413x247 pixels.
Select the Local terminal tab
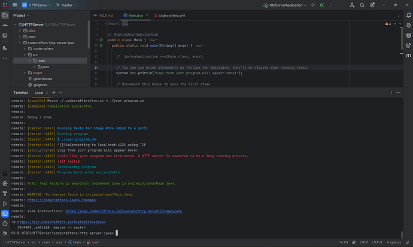[39, 93]
